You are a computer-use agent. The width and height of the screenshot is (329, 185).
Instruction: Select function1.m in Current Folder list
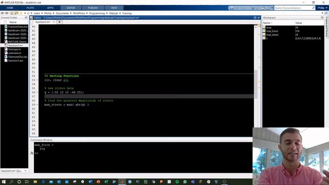pos(14,46)
